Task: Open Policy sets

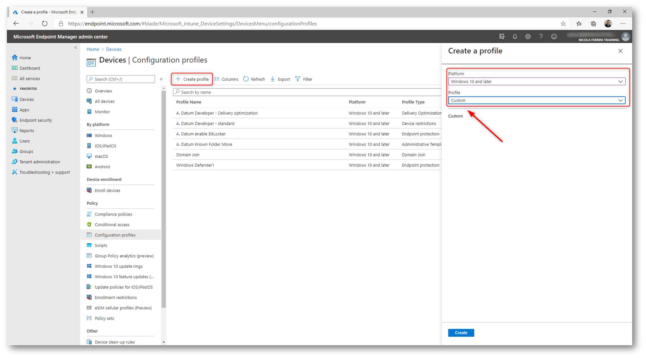Action: tap(104, 318)
